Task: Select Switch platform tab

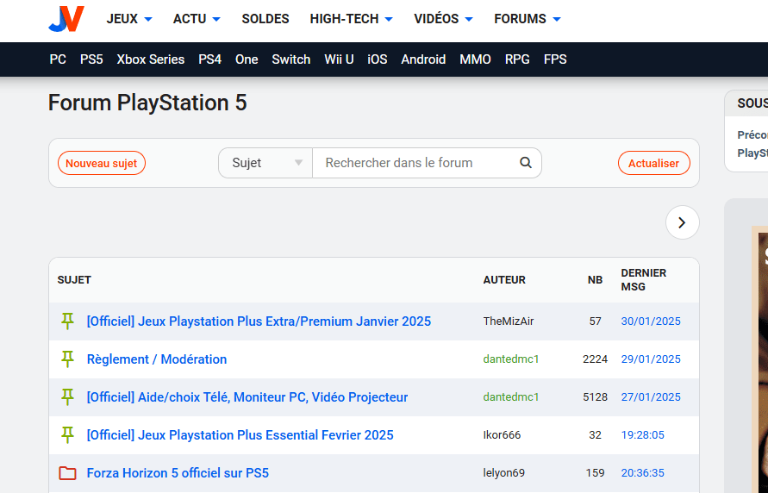Action: pos(291,59)
